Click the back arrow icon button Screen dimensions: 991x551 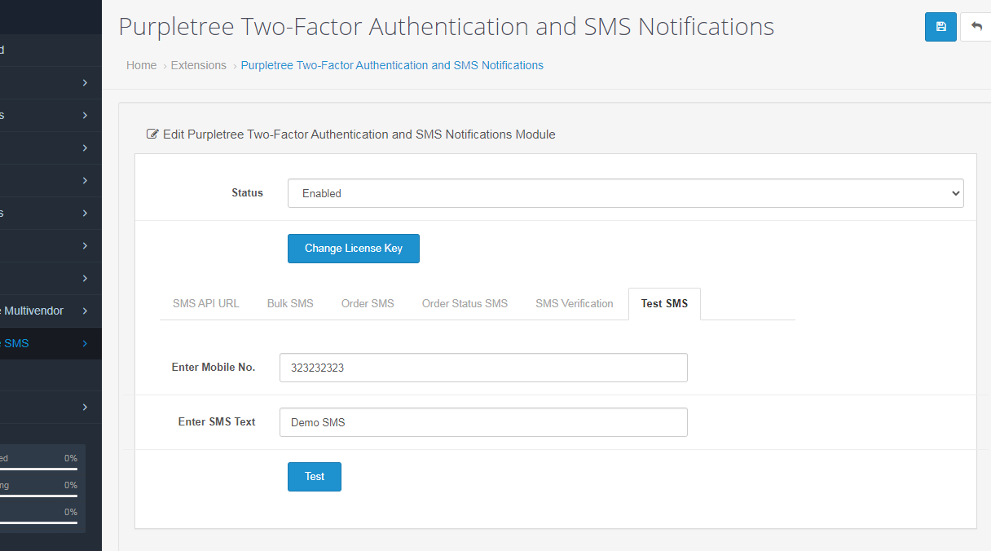point(976,27)
